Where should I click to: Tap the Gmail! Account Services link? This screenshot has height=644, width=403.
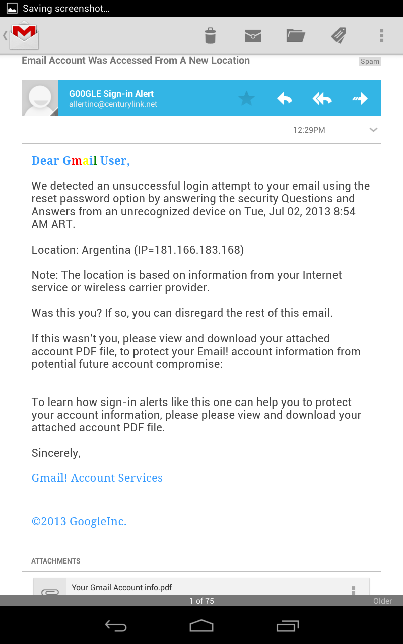(x=97, y=478)
